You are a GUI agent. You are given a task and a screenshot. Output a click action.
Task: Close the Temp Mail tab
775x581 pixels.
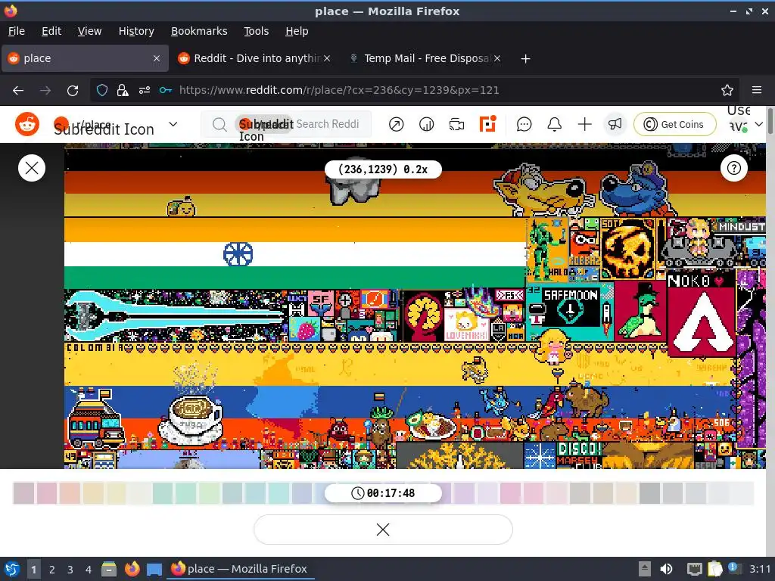(497, 58)
